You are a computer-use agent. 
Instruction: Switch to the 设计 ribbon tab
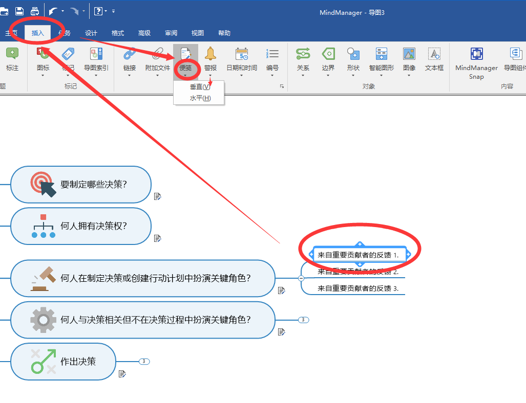tap(91, 33)
